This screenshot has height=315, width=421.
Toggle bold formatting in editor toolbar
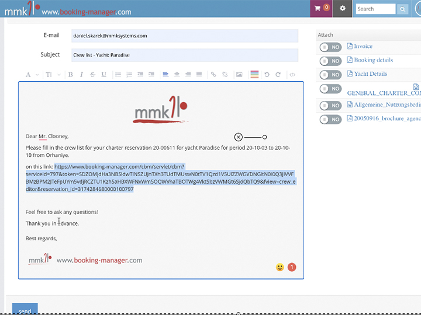(71, 75)
